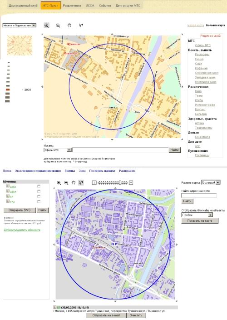Click upper map's top pan arrow
Screen dimensions: 227x320
(112, 34)
